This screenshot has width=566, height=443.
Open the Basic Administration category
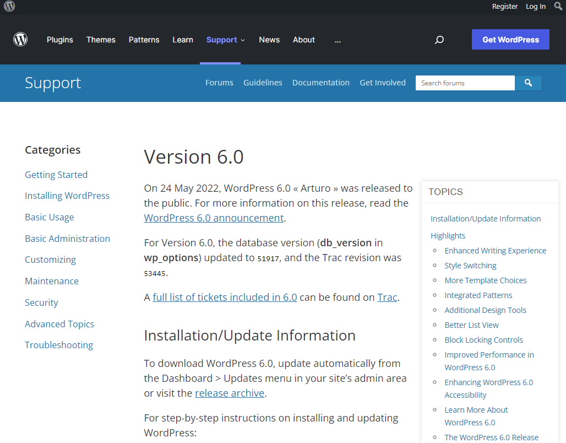pyautogui.click(x=68, y=239)
